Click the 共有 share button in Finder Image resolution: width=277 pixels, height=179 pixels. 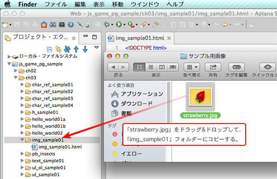click(x=213, y=67)
